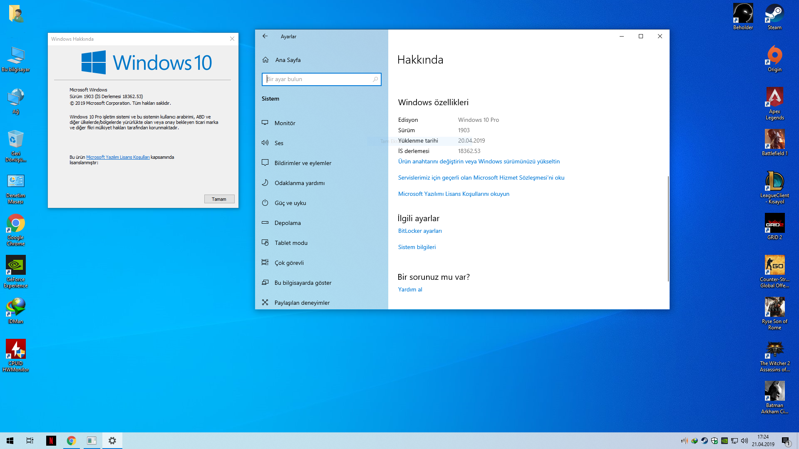Select the Apex Legends desktop icon
799x449 pixels.
[774, 104]
